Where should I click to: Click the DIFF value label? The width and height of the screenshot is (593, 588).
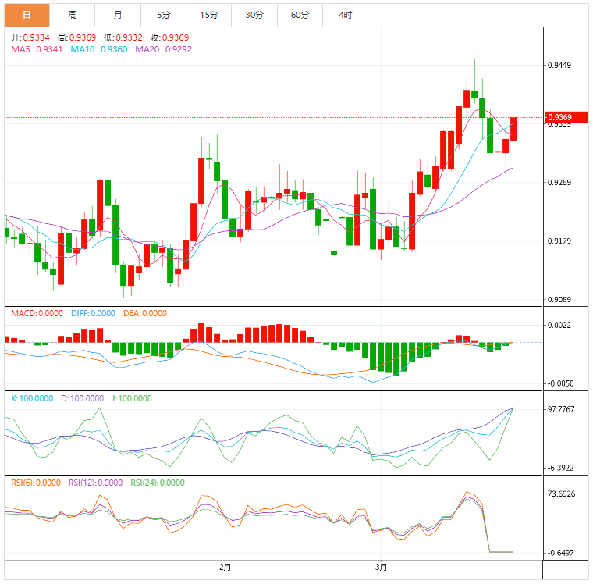click(93, 313)
